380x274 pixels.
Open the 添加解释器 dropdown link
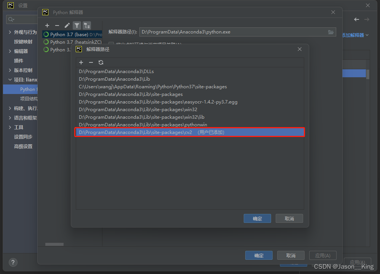pos(356,35)
